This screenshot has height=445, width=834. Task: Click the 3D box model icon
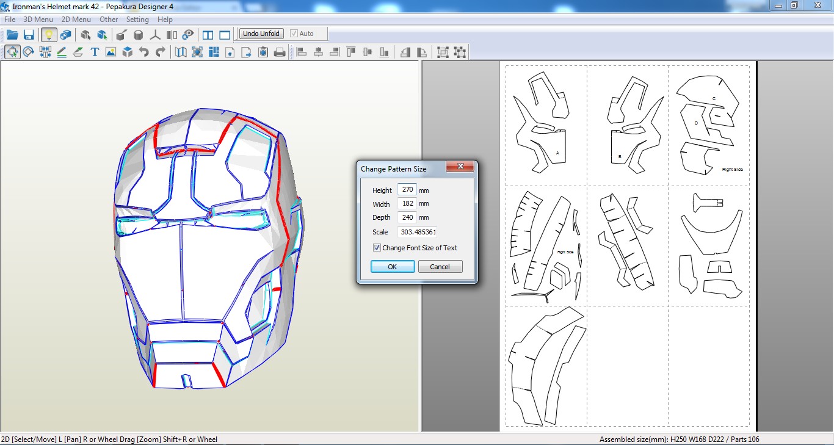point(127,52)
